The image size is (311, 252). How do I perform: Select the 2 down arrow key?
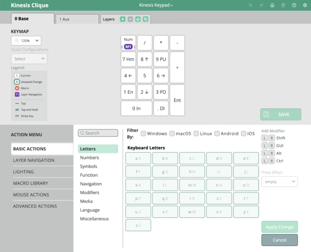pos(144,92)
